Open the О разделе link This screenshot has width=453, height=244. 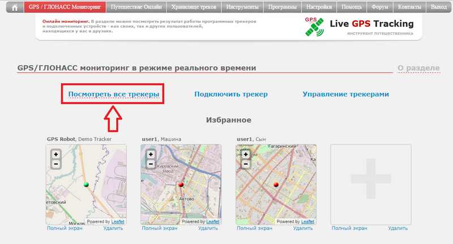coord(418,68)
